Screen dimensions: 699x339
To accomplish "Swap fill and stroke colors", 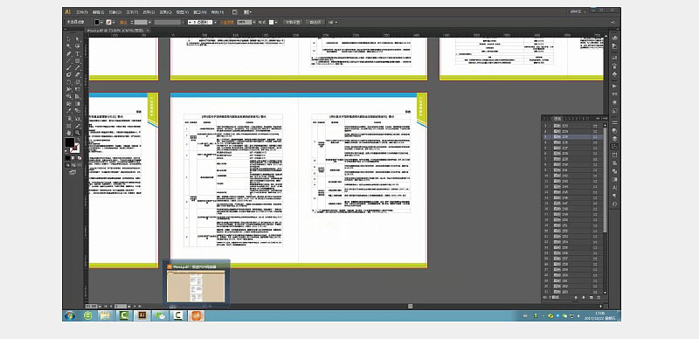I will 79,139.
